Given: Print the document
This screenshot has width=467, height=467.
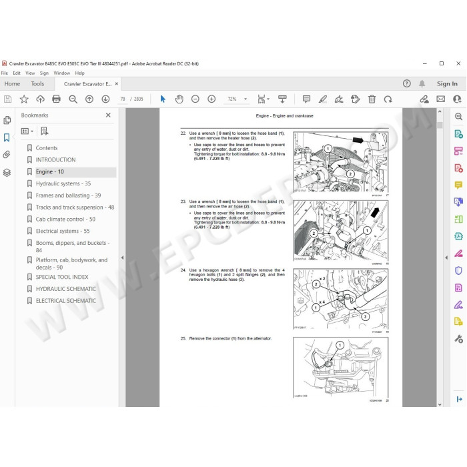Looking at the screenshot, I should pyautogui.click(x=56, y=99).
